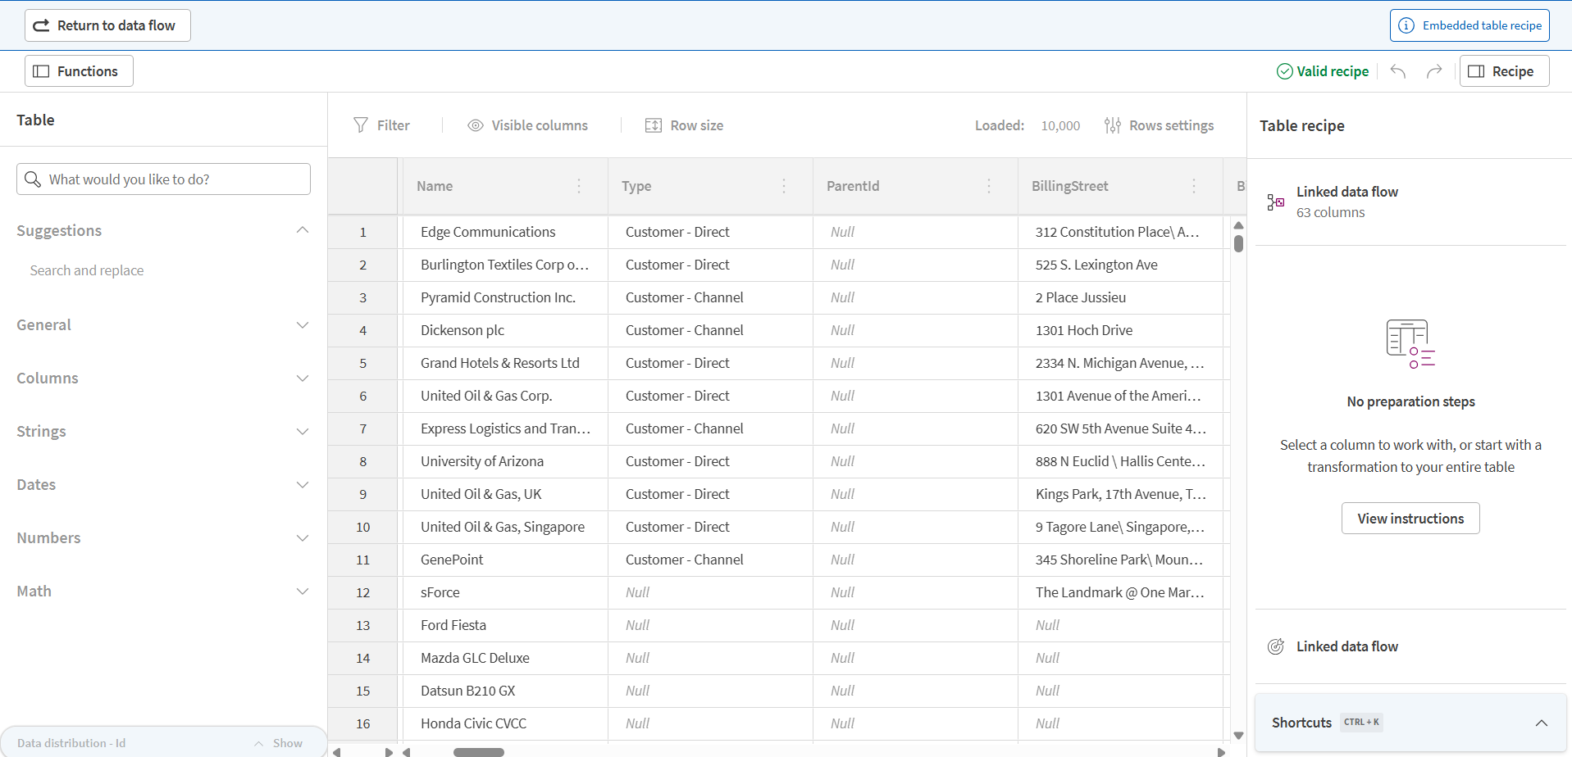
Task: Click the Row size icon
Action: pyautogui.click(x=654, y=125)
